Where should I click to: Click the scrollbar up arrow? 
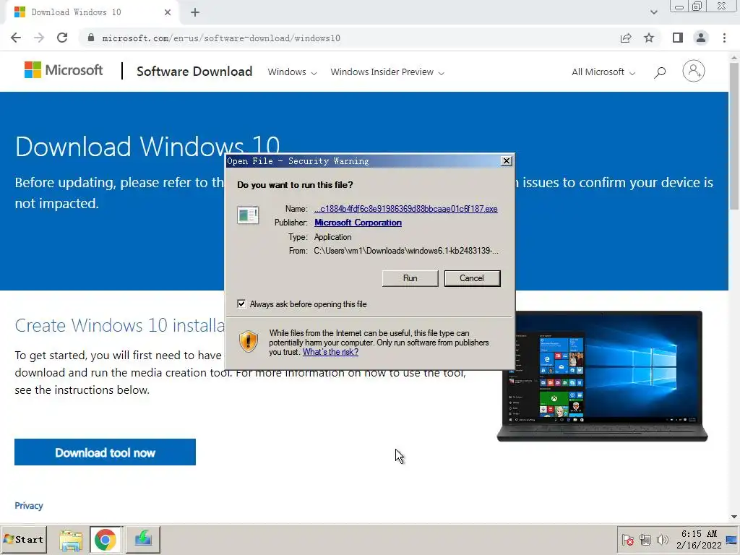pyautogui.click(x=734, y=57)
